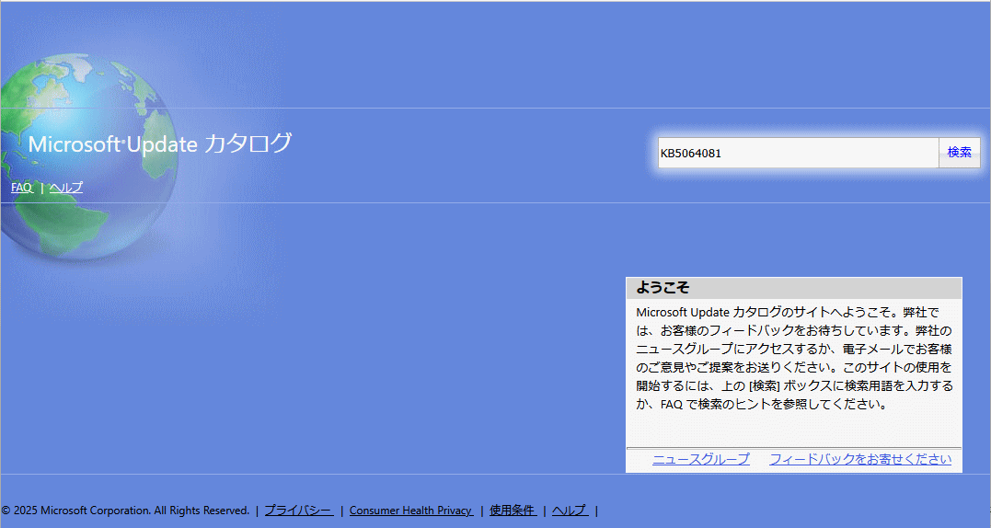Click the first line of the welcome paragraph
The width and height of the screenshot is (991, 528).
(787, 313)
